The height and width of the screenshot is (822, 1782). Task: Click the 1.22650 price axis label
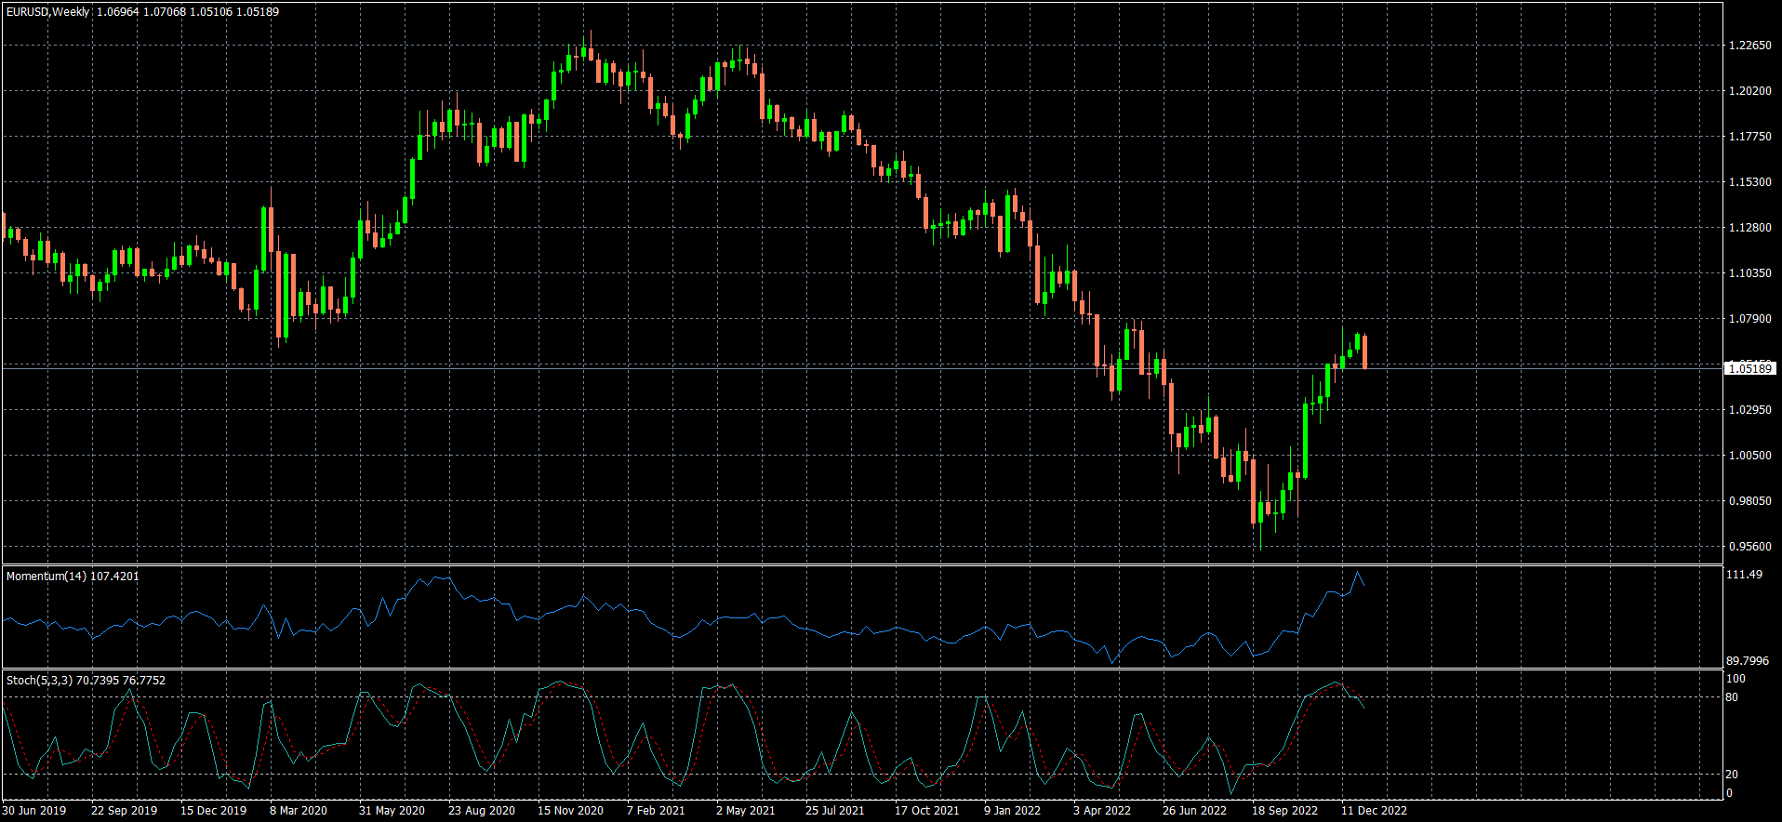(x=1749, y=46)
